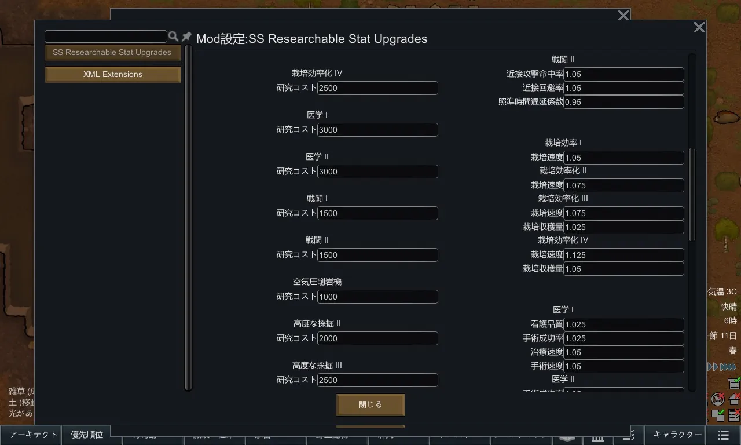Set game speed to triple-arrow ultrafast
Image resolution: width=741 pixels, height=445 pixels.
coord(728,367)
